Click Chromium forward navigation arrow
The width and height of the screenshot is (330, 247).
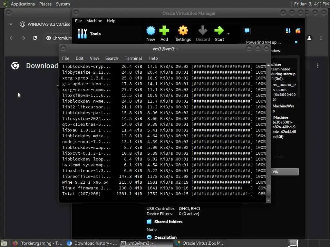tap(23, 38)
